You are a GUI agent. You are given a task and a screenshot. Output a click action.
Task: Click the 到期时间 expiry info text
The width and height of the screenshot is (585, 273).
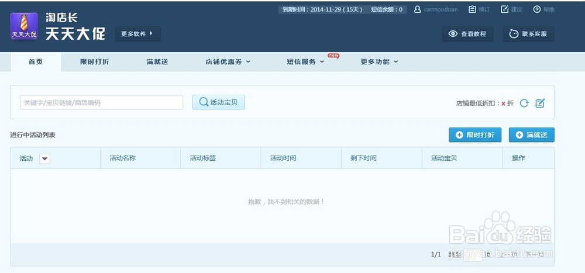tap(322, 10)
